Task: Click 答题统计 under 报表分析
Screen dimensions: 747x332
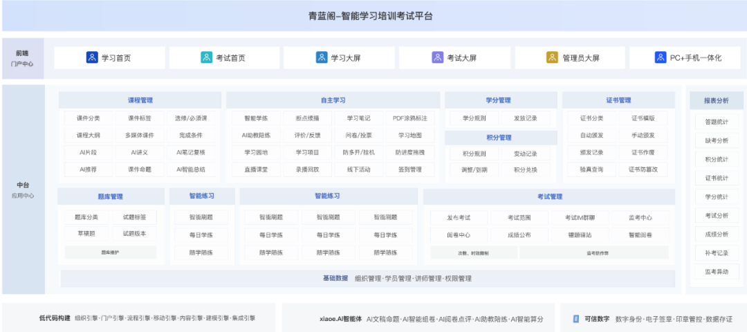Action: point(717,122)
